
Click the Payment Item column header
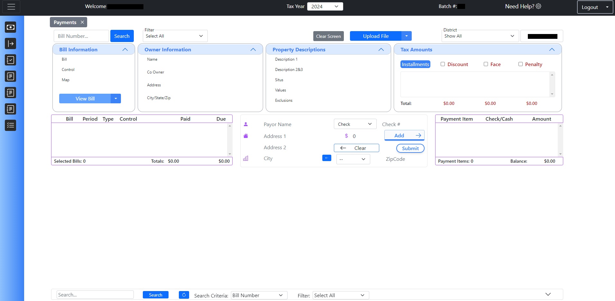click(456, 119)
